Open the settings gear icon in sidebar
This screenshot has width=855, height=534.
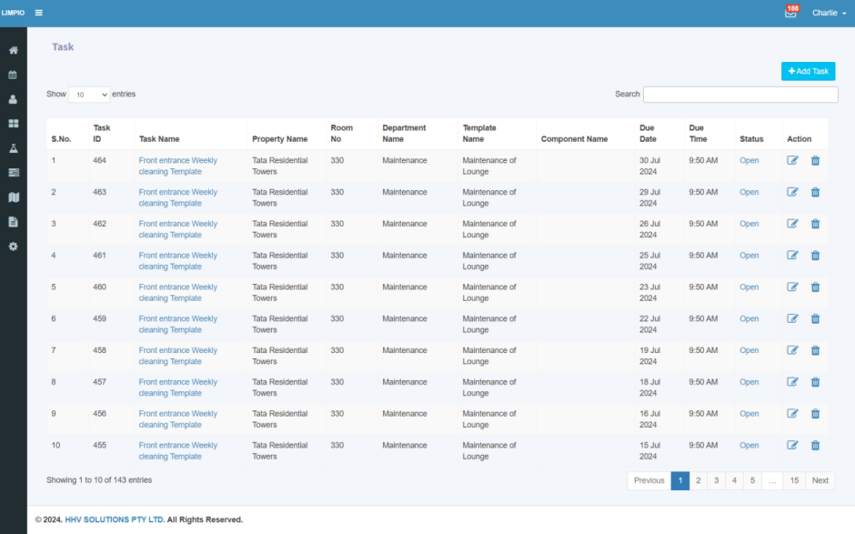pyautogui.click(x=14, y=247)
